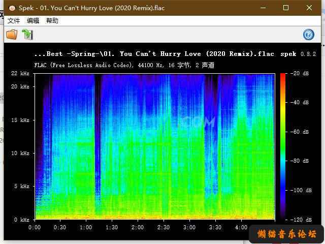This screenshot has width=325, height=244.
Task: Click the 4:00 time label
Action: click(241, 227)
